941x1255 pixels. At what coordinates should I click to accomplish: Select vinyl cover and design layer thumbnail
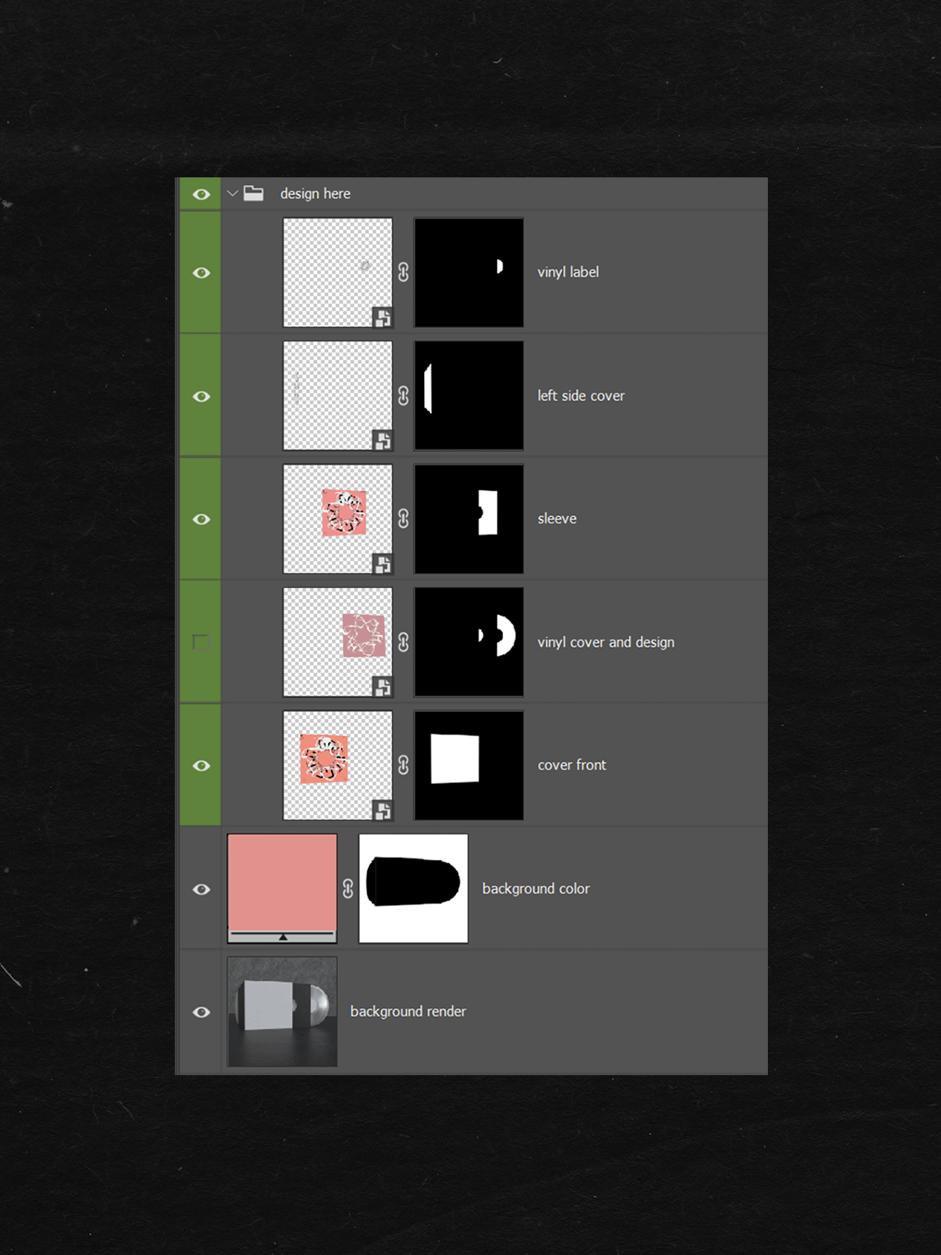coord(338,642)
